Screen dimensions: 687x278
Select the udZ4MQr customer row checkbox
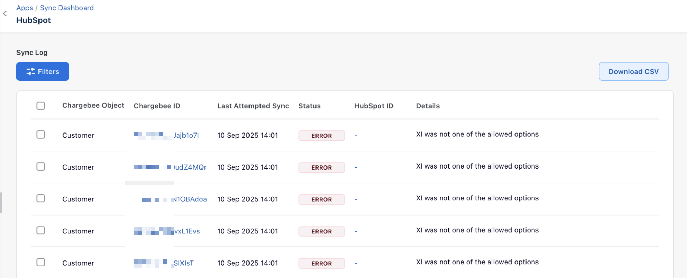41,166
